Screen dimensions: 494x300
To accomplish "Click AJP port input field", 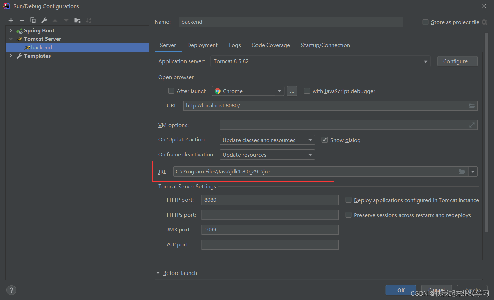I will point(270,245).
